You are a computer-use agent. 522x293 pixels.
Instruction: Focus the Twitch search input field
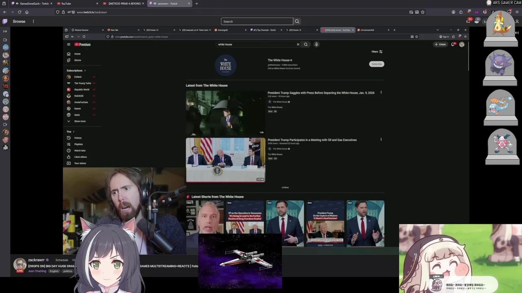[257, 21]
